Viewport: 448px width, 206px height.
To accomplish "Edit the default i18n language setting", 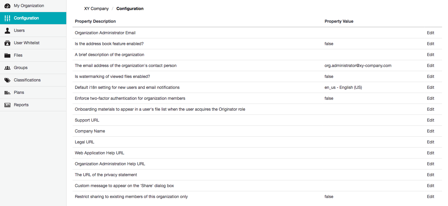I will tap(431, 87).
